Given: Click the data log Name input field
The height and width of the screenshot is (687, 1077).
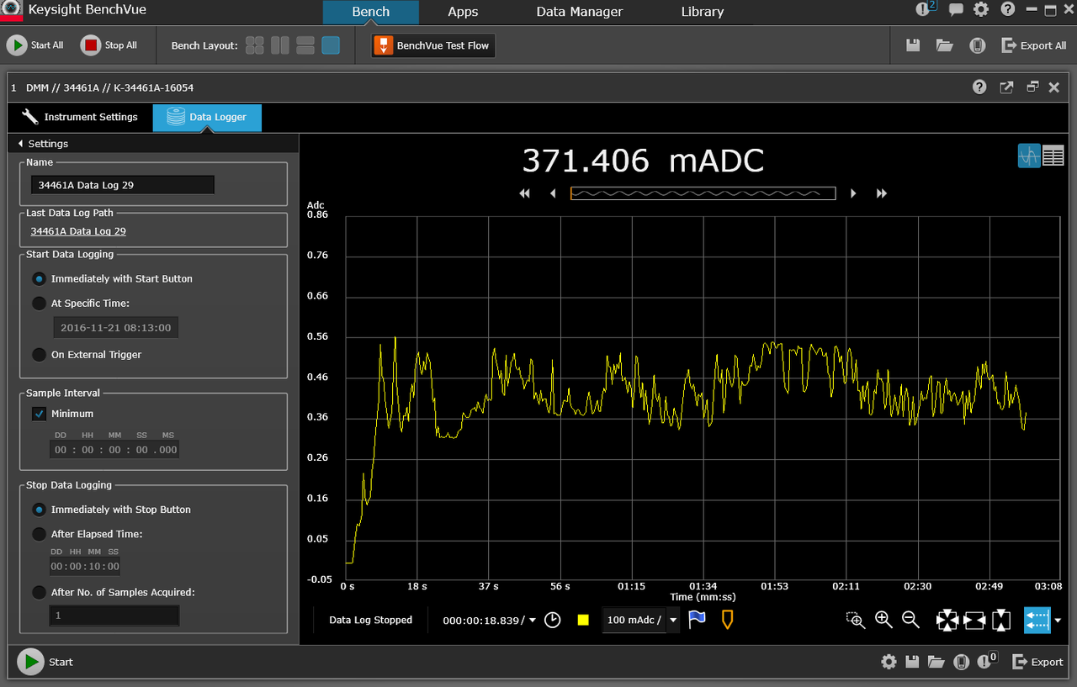Looking at the screenshot, I should pos(123,185).
